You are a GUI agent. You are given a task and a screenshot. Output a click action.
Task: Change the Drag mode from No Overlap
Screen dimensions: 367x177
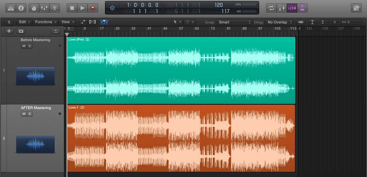coord(279,22)
